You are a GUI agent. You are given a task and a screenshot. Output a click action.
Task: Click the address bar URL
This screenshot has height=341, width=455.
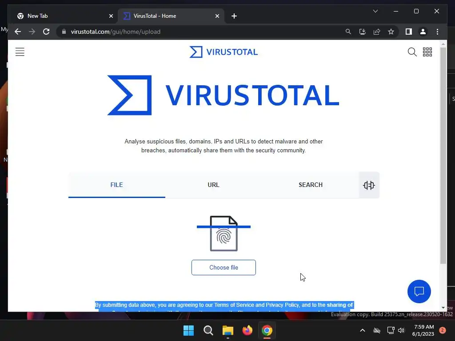116,32
